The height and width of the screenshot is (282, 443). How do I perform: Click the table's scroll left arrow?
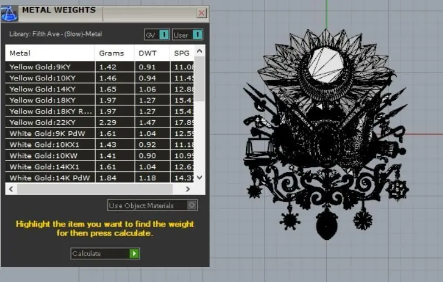[x=11, y=189]
